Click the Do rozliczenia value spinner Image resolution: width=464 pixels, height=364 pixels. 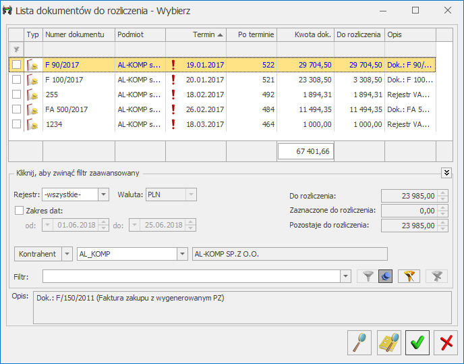[442, 196]
